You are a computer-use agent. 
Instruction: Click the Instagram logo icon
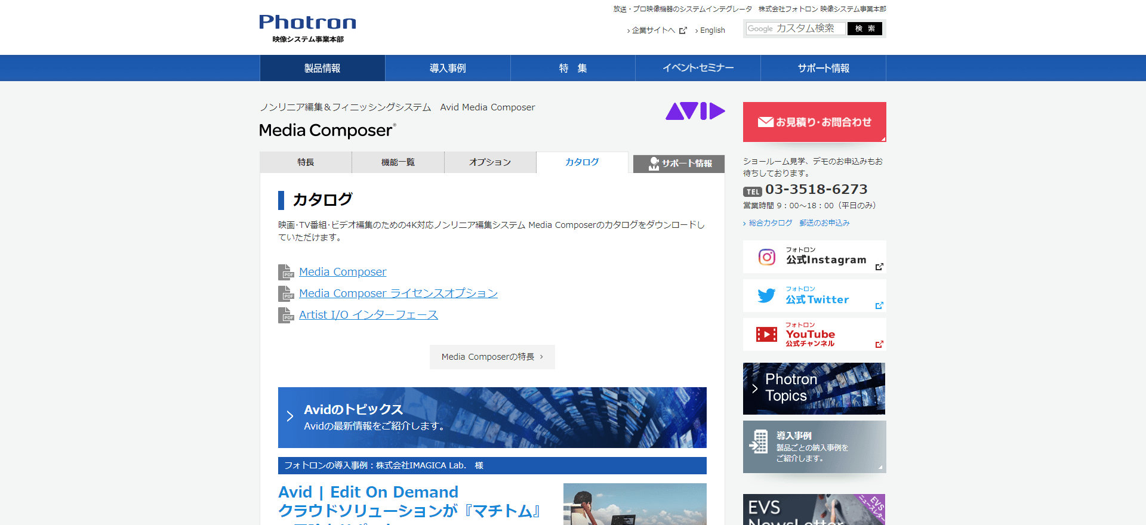(x=767, y=257)
